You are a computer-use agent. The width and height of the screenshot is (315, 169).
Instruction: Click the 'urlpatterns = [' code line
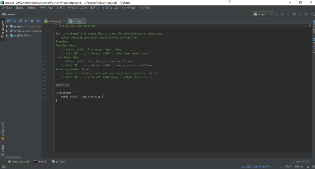(66, 93)
